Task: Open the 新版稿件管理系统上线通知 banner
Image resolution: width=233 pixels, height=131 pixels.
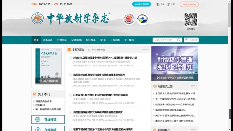Action: coord(175,63)
